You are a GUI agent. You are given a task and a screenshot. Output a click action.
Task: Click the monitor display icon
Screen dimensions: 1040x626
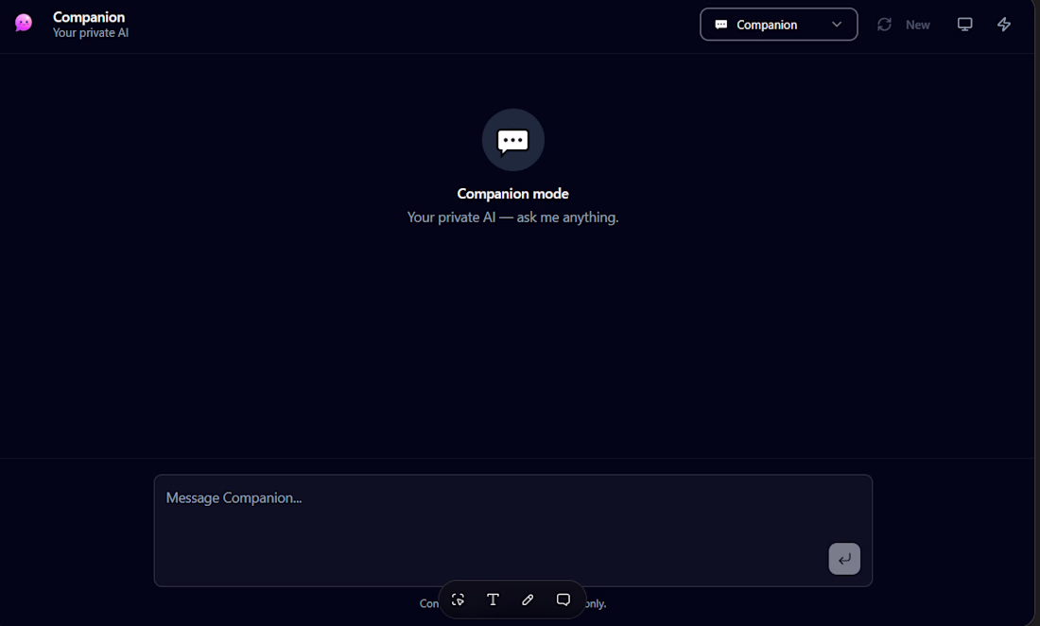pyautogui.click(x=964, y=25)
